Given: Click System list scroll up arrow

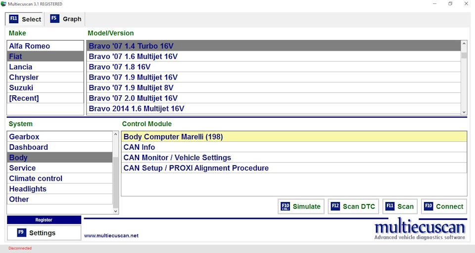Looking at the screenshot, I should [x=115, y=134].
